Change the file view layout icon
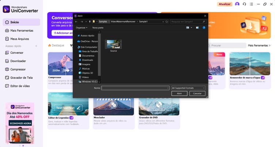The width and height of the screenshot is (275, 147). coord(188,28)
